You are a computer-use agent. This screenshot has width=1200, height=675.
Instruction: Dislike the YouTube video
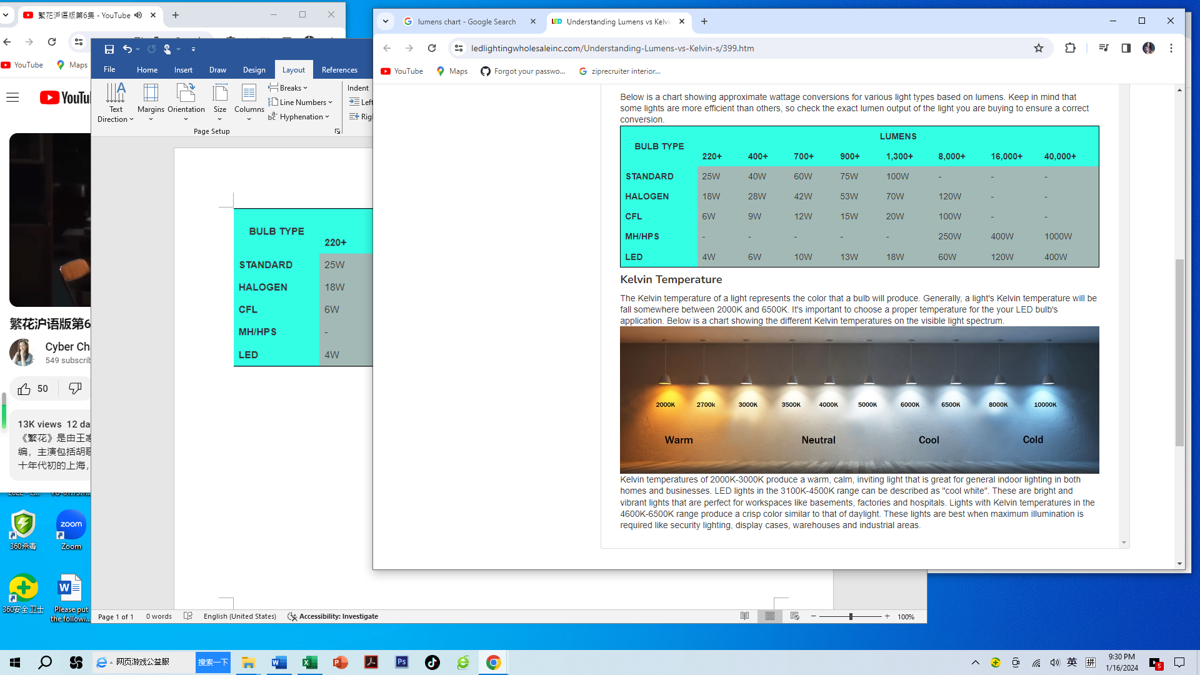pyautogui.click(x=75, y=389)
